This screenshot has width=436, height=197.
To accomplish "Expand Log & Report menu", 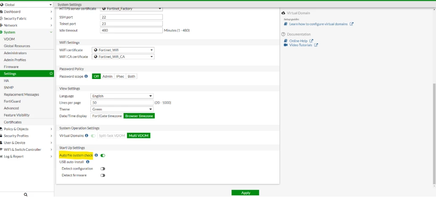I will 27,157.
